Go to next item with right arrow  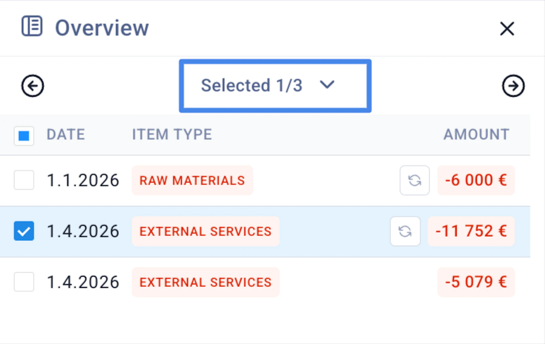(513, 86)
